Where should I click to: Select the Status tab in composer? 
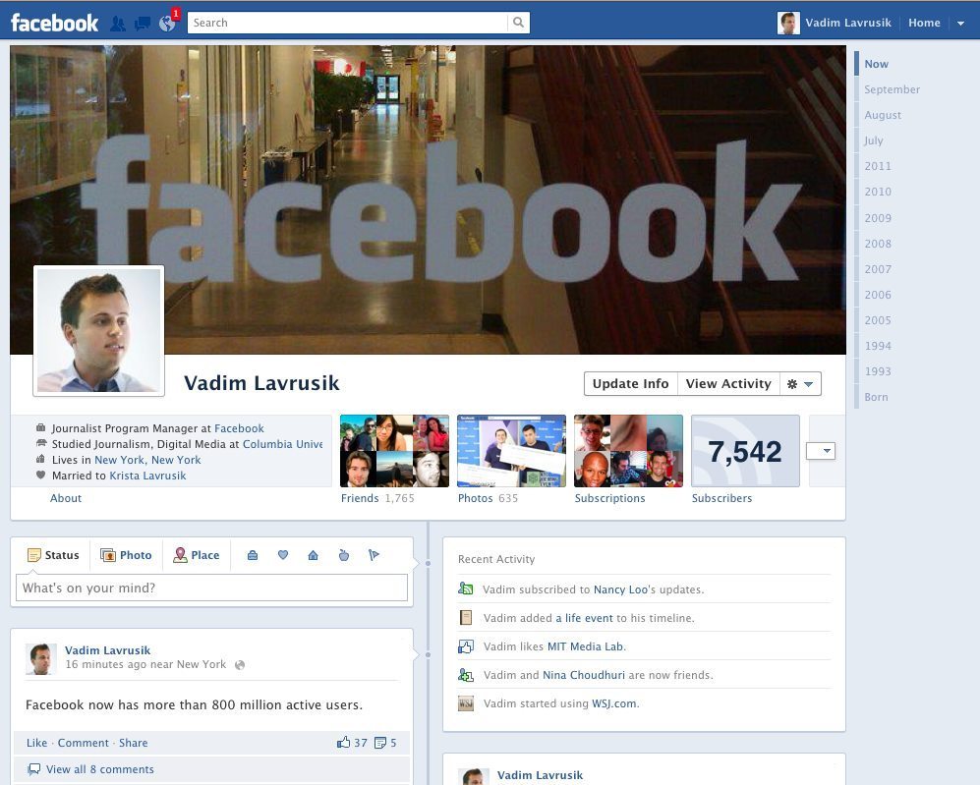[x=53, y=555]
